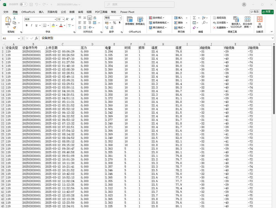
Task: Toggle the 自动保存 AutoSave switch
Action: pos(23,4)
